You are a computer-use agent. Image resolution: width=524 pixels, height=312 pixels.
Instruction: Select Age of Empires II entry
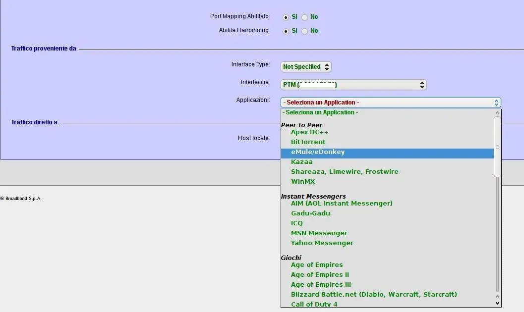(387, 275)
